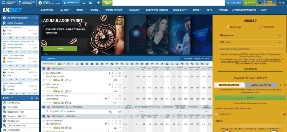The image size is (287, 132).
Task: Click the search icon in the Filtro bar
Action: [x=37, y=98]
